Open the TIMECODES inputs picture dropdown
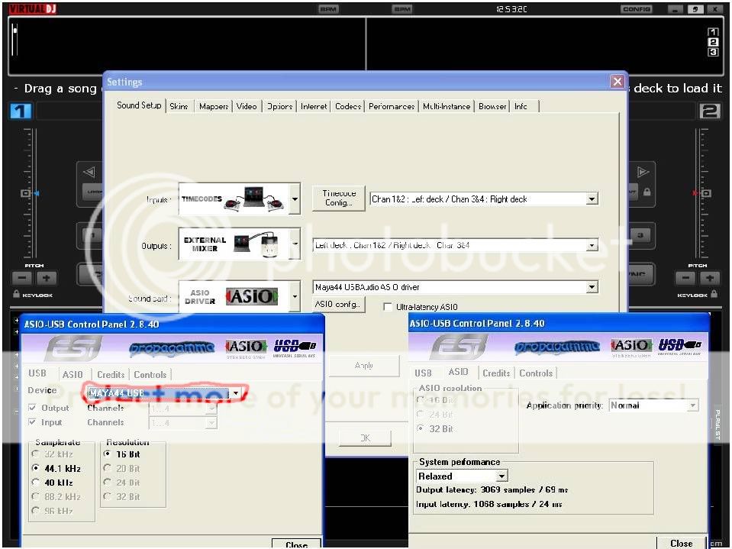Viewport: 732px width, 549px height. pyautogui.click(x=295, y=199)
